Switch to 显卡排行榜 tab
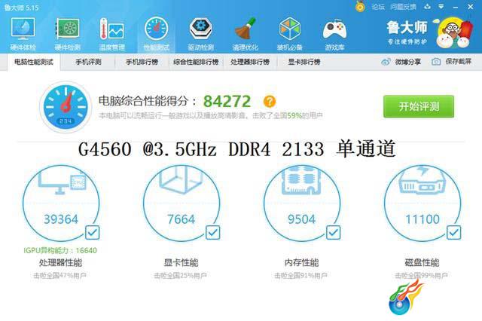482x321 pixels. click(x=304, y=62)
